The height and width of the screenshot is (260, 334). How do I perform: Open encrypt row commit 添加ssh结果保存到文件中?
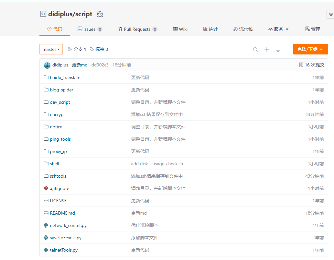tap(157, 114)
